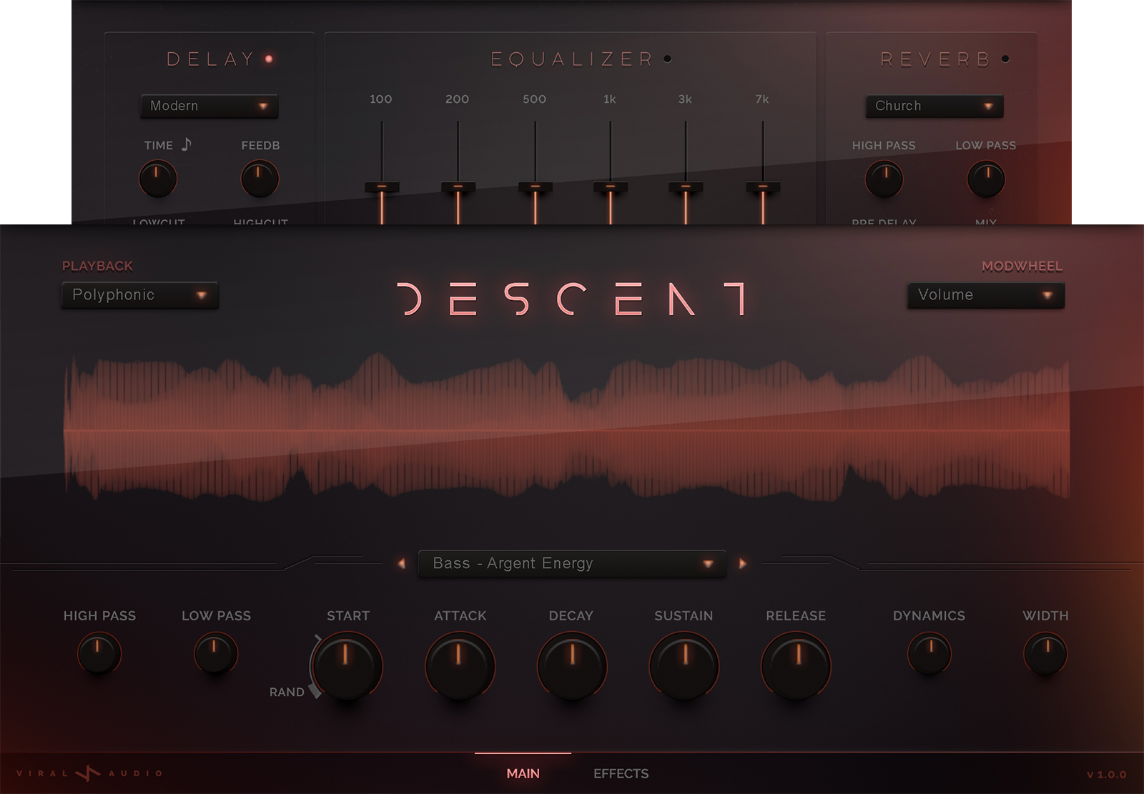Click the note sync icon beside TIME
The height and width of the screenshot is (794, 1144).
(187, 144)
